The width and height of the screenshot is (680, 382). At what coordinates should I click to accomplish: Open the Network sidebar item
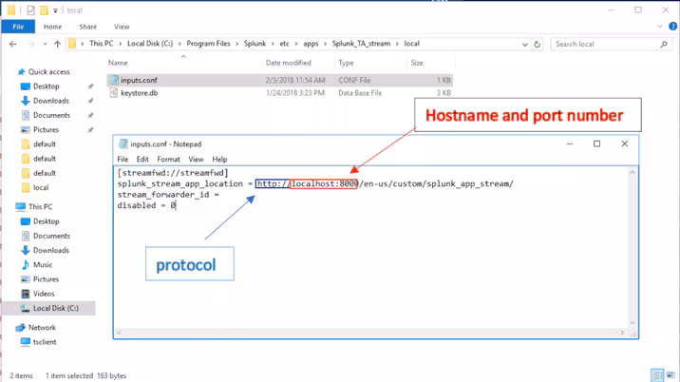(x=42, y=327)
